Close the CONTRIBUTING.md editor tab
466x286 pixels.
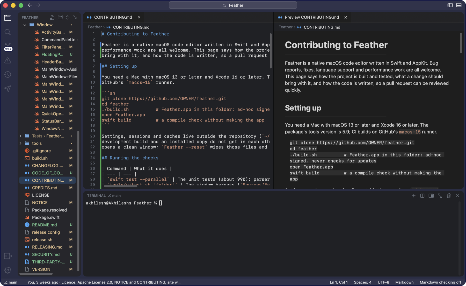[x=139, y=17]
